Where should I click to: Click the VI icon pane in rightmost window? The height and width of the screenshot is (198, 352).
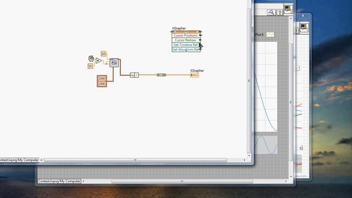point(304,28)
